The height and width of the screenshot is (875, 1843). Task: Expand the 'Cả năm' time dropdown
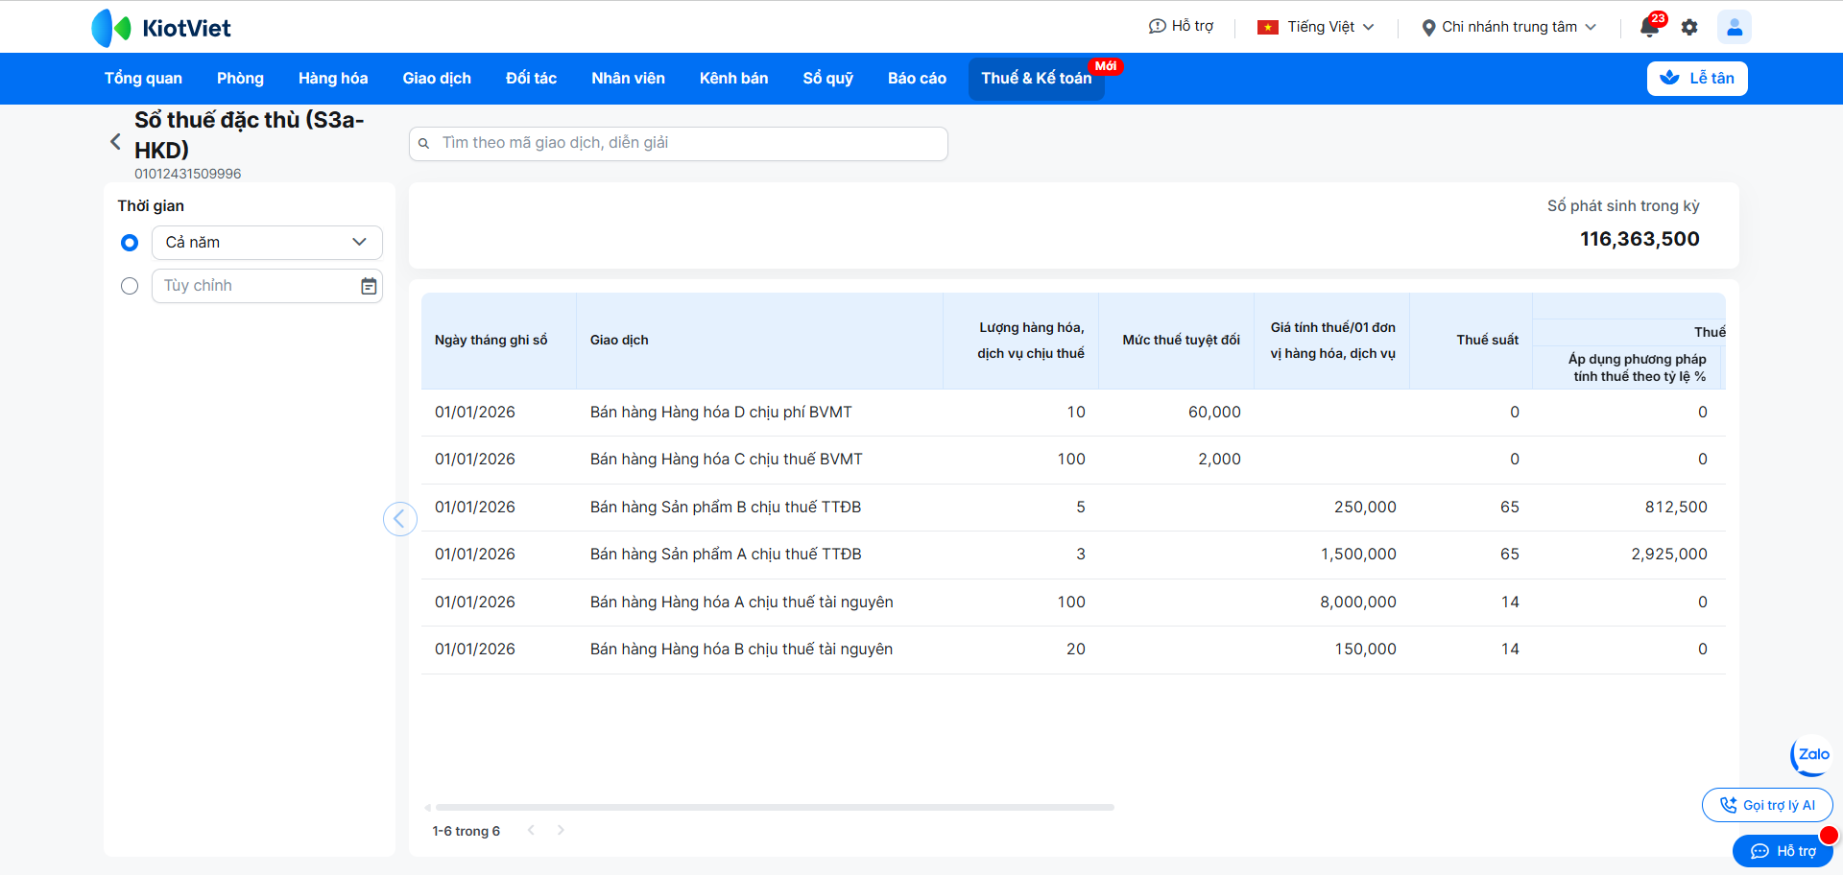pyautogui.click(x=267, y=243)
